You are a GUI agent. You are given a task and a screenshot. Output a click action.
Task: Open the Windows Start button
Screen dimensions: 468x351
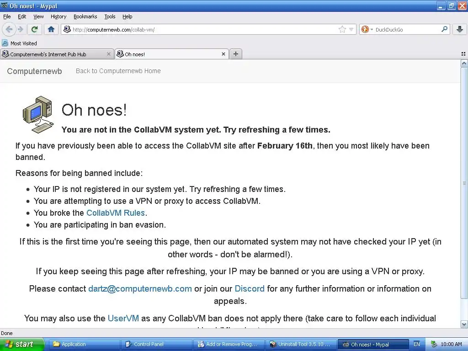(22, 344)
